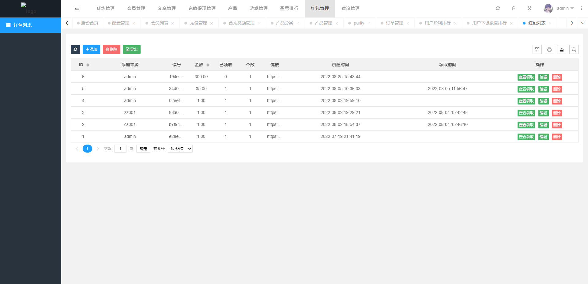Expand the tab list with the down chevron

pyautogui.click(x=583, y=23)
